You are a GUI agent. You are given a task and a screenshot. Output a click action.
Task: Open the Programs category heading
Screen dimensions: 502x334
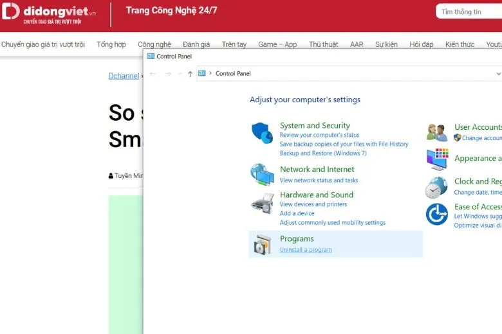(x=297, y=239)
